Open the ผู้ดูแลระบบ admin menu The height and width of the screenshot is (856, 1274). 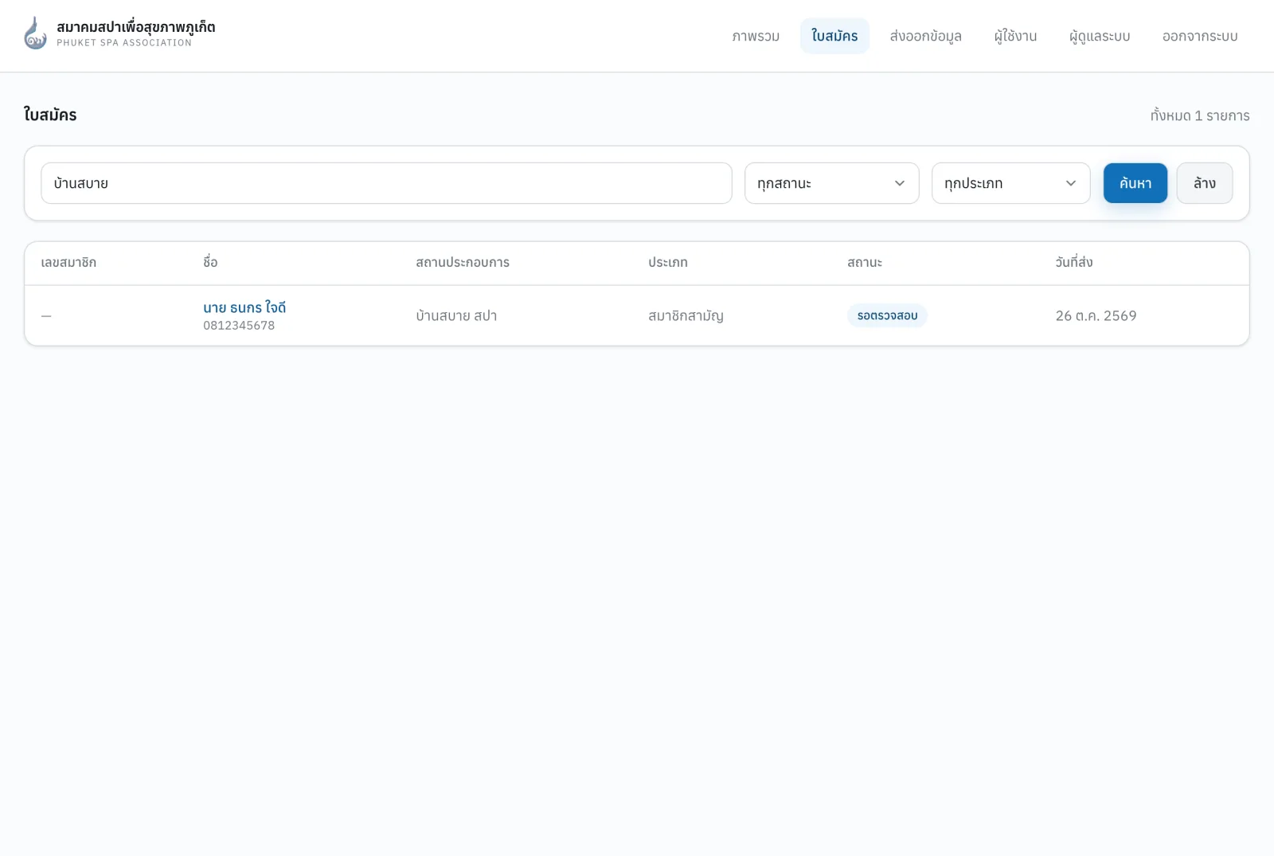[x=1100, y=36]
